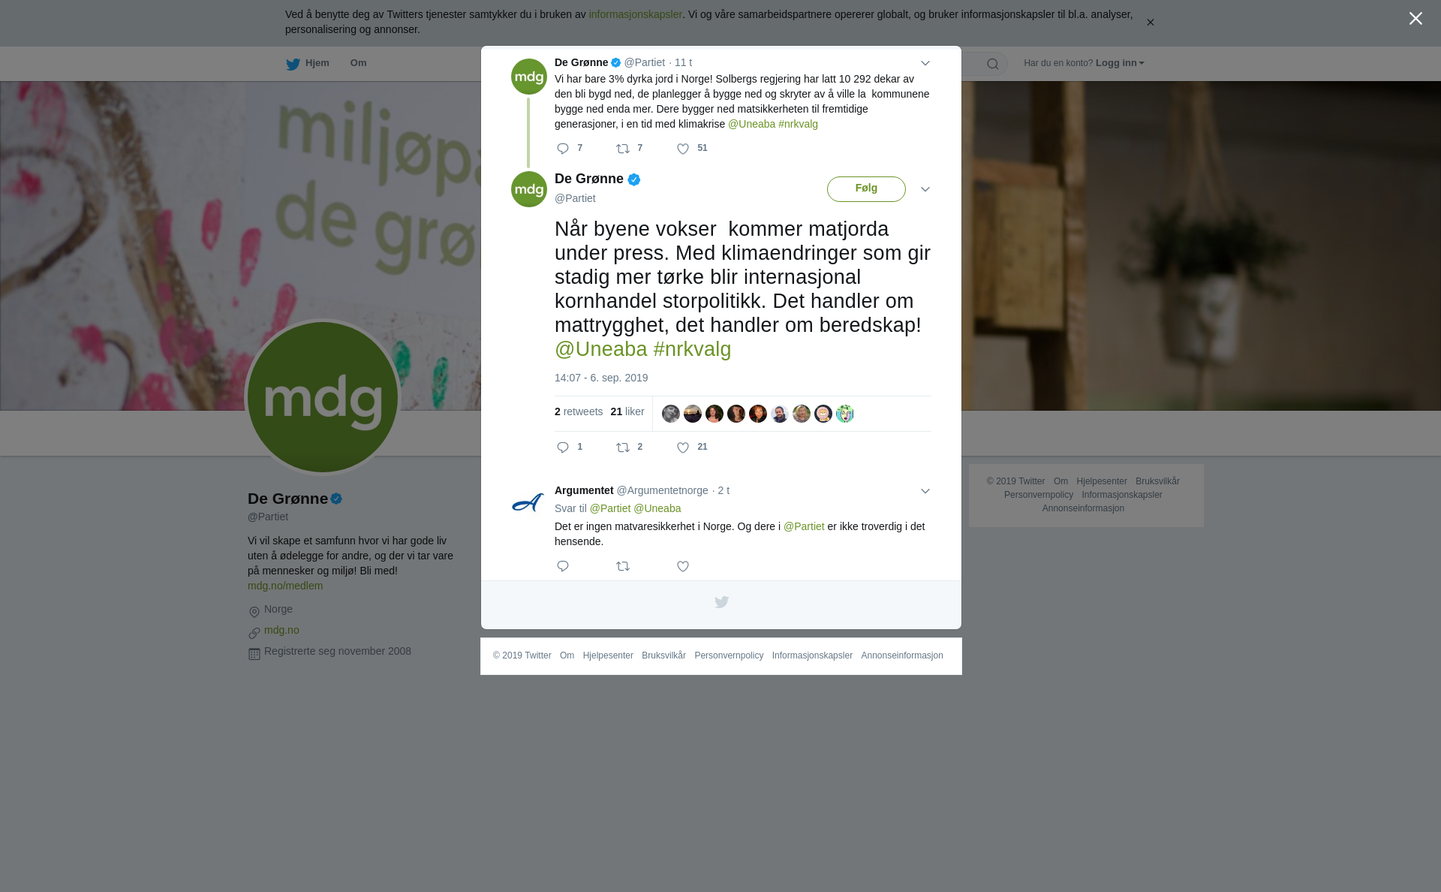The width and height of the screenshot is (1441, 892).
Task: Reply to the main tweet with 1 reply
Action: pos(563,448)
